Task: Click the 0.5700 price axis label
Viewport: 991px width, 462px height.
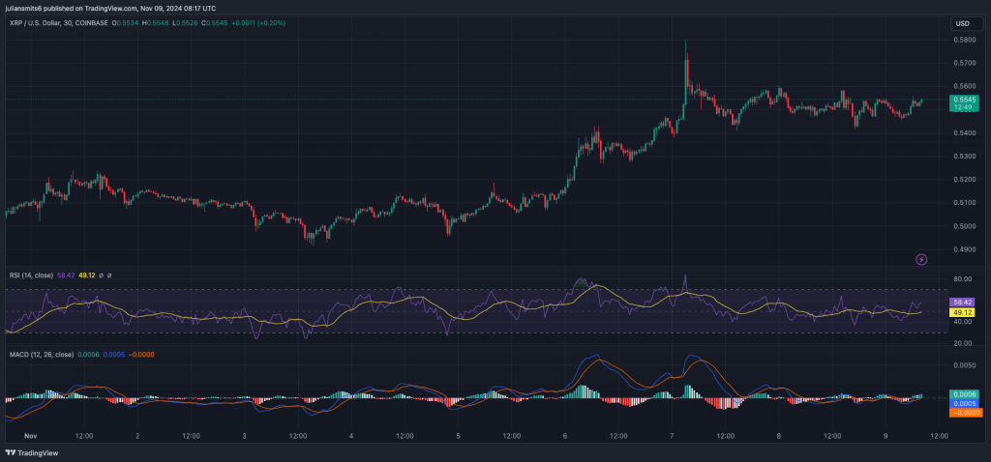Action: point(965,63)
